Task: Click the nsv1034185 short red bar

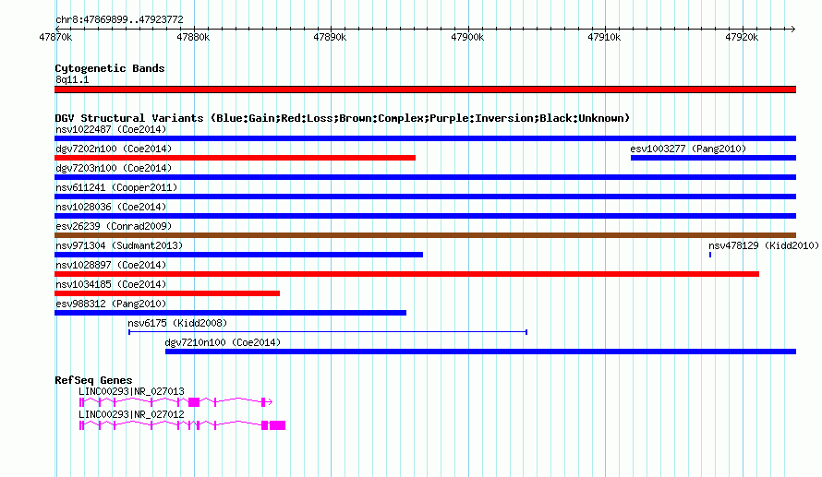Action: click(x=167, y=293)
